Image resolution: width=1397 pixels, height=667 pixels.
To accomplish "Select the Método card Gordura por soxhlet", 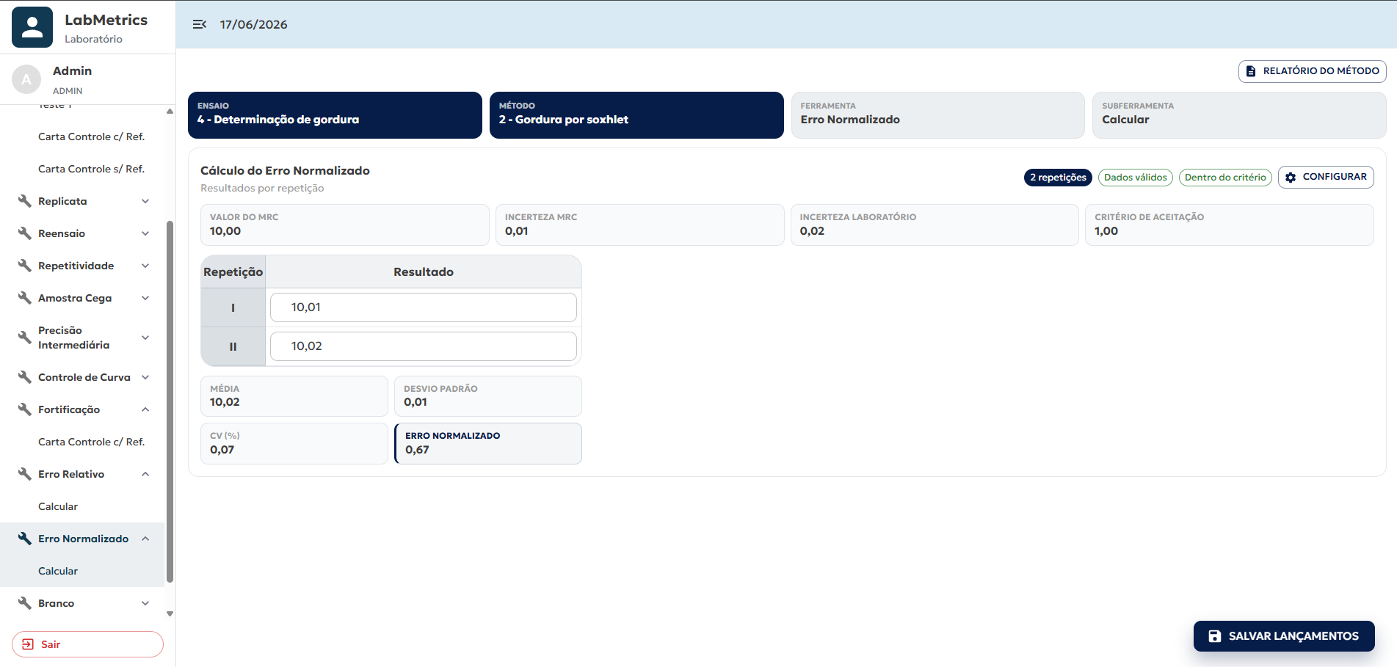I will (x=636, y=115).
